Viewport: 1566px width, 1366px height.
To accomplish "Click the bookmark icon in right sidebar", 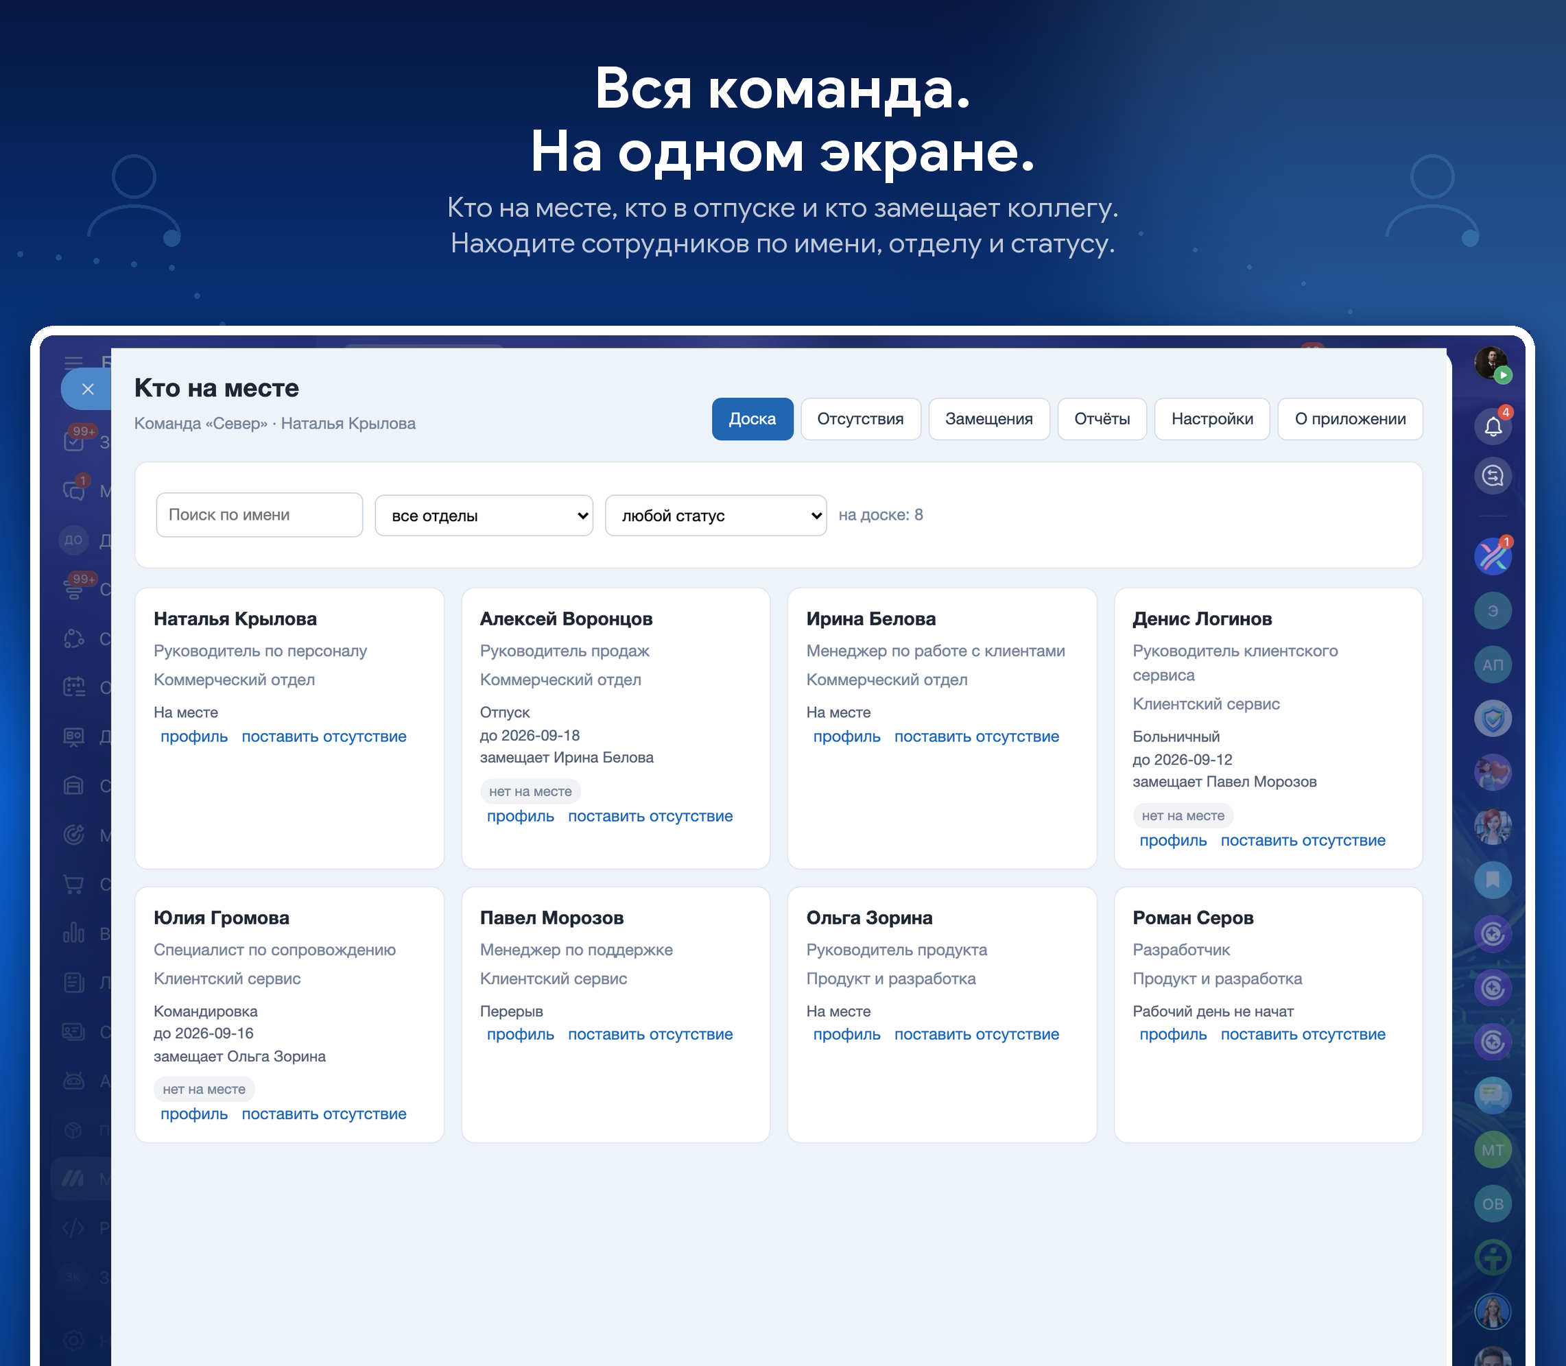I will tap(1492, 880).
